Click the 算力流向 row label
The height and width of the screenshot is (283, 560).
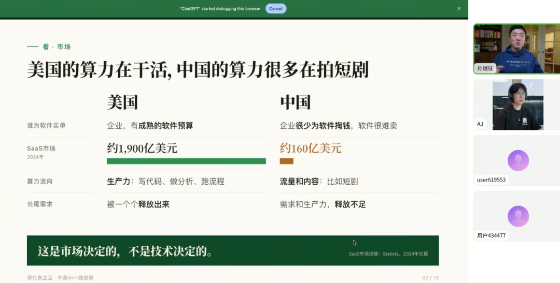tap(39, 182)
